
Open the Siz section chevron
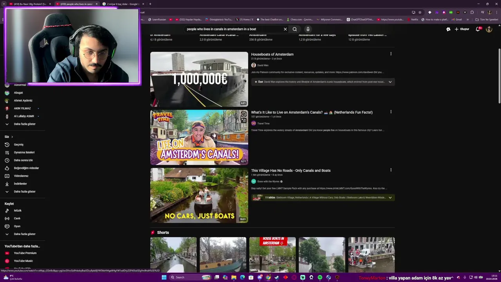(12, 137)
